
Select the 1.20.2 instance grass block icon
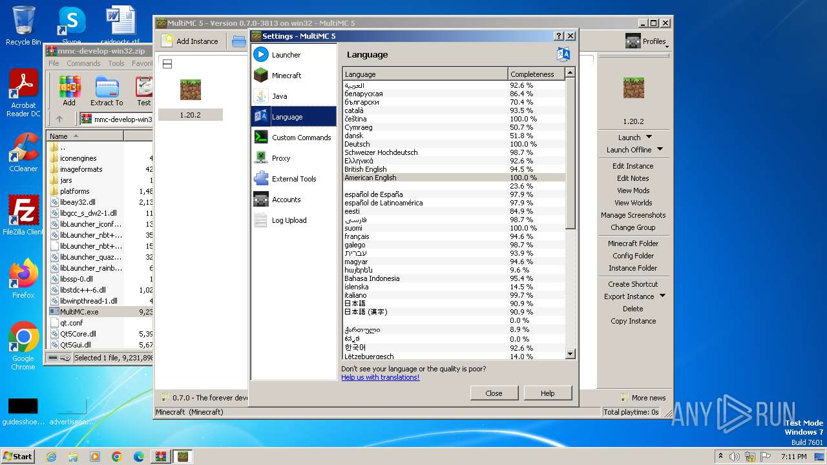[190, 90]
